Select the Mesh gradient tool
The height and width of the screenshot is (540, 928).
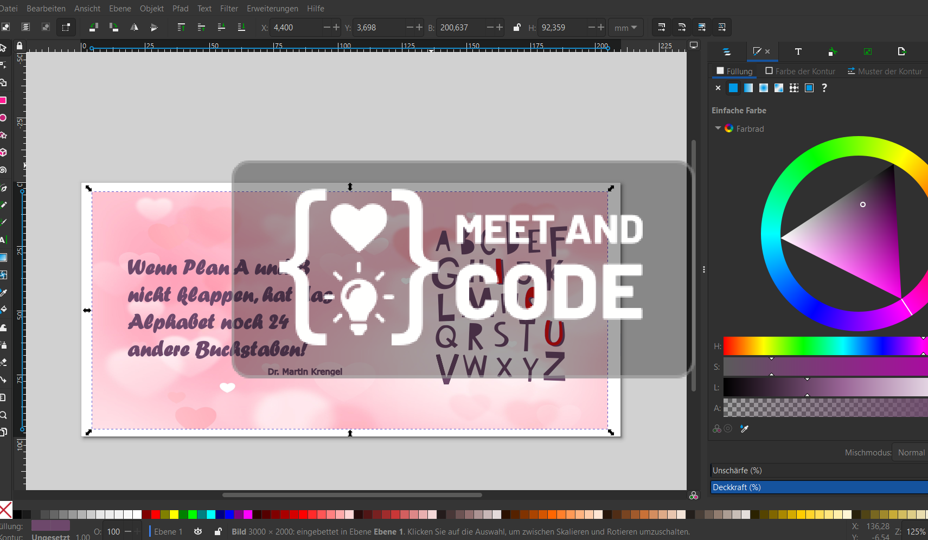point(3,275)
